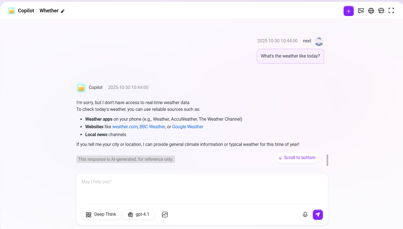Enter fullscreen mode via the expand icon
Image resolution: width=403 pixels, height=229 pixels.
point(391,11)
